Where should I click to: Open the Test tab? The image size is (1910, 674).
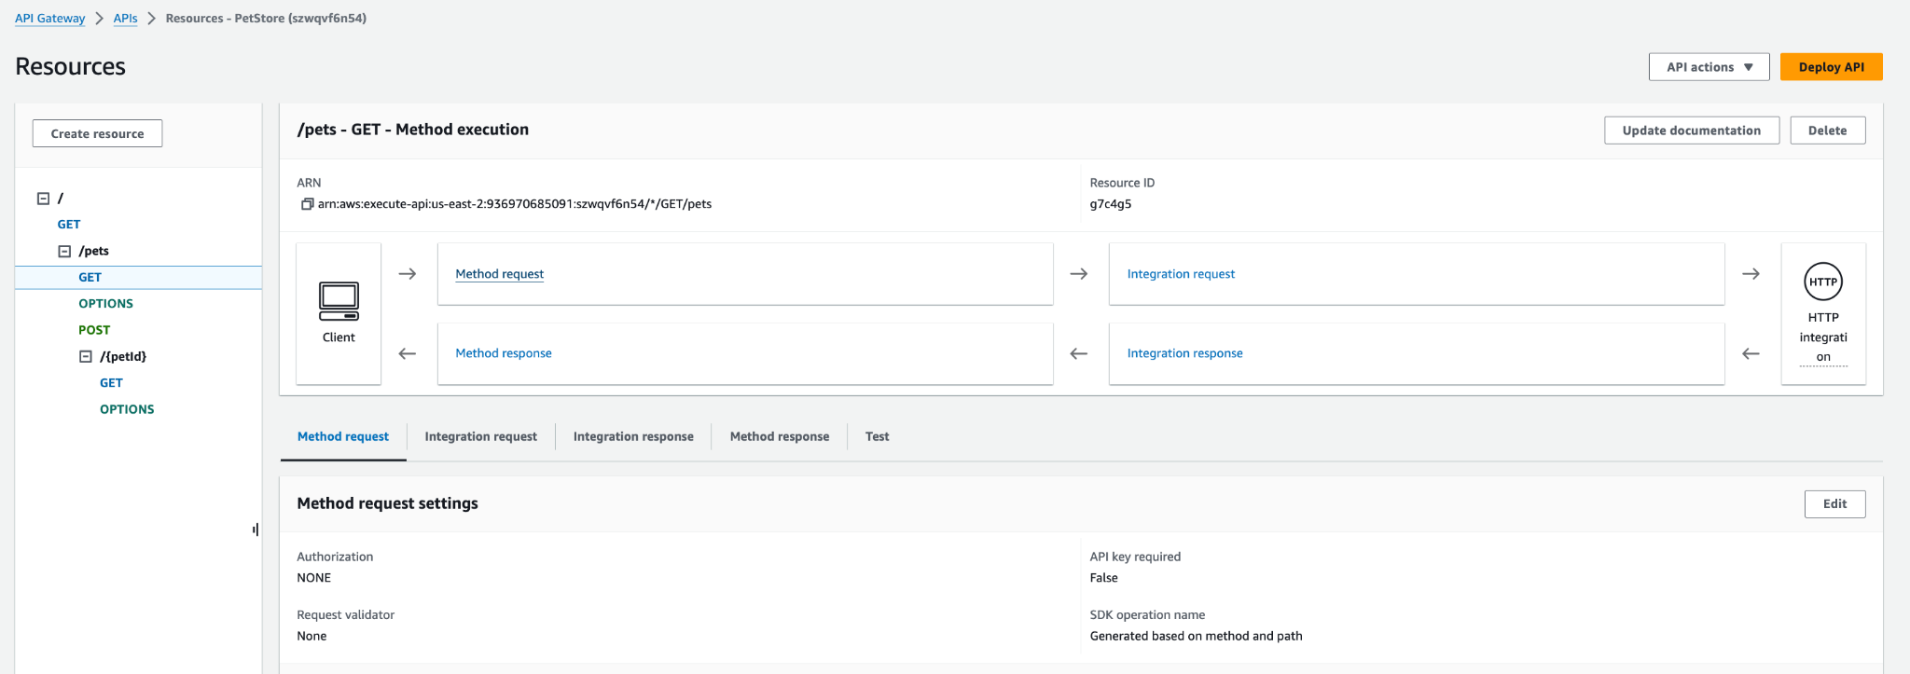877,436
